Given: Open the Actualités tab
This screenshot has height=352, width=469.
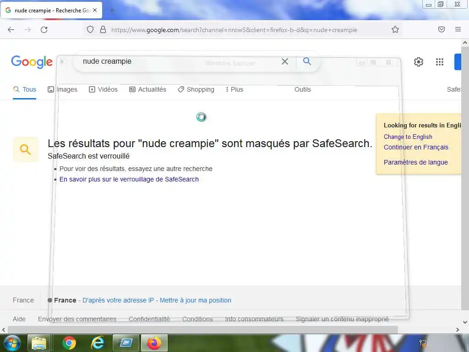Looking at the screenshot, I should [x=147, y=89].
